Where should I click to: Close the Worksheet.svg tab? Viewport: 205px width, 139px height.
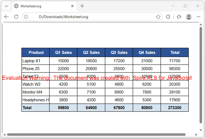tap(72, 6)
